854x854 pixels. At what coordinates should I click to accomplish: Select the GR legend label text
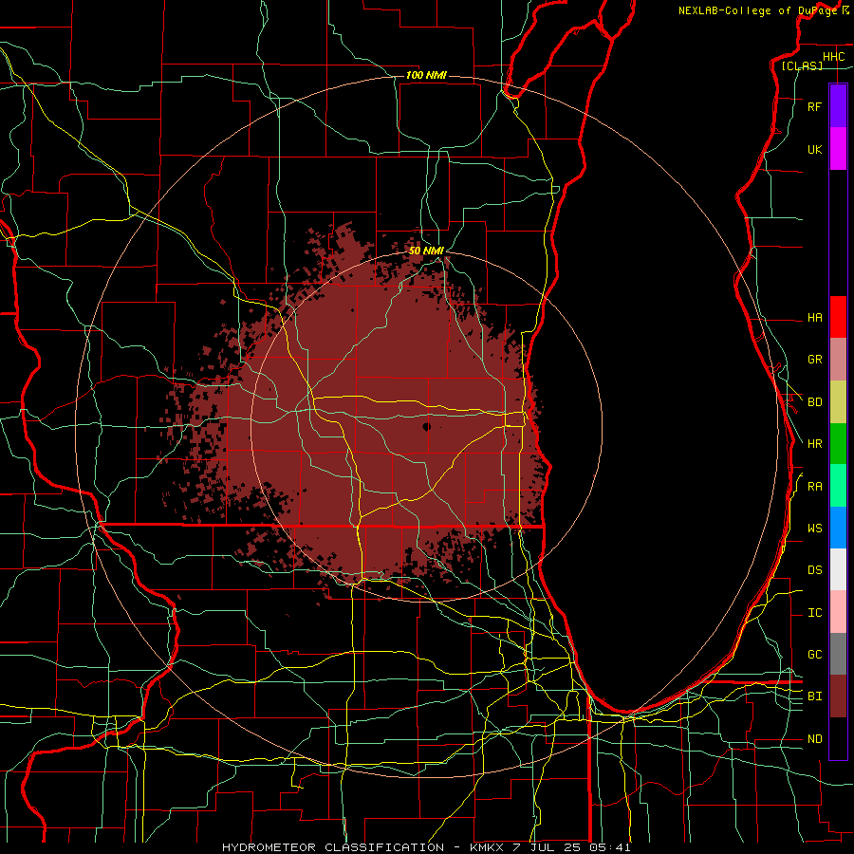(x=814, y=360)
